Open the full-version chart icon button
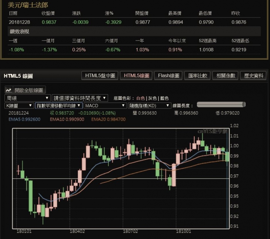Screen dimensions: 270x239 coord(8,90)
